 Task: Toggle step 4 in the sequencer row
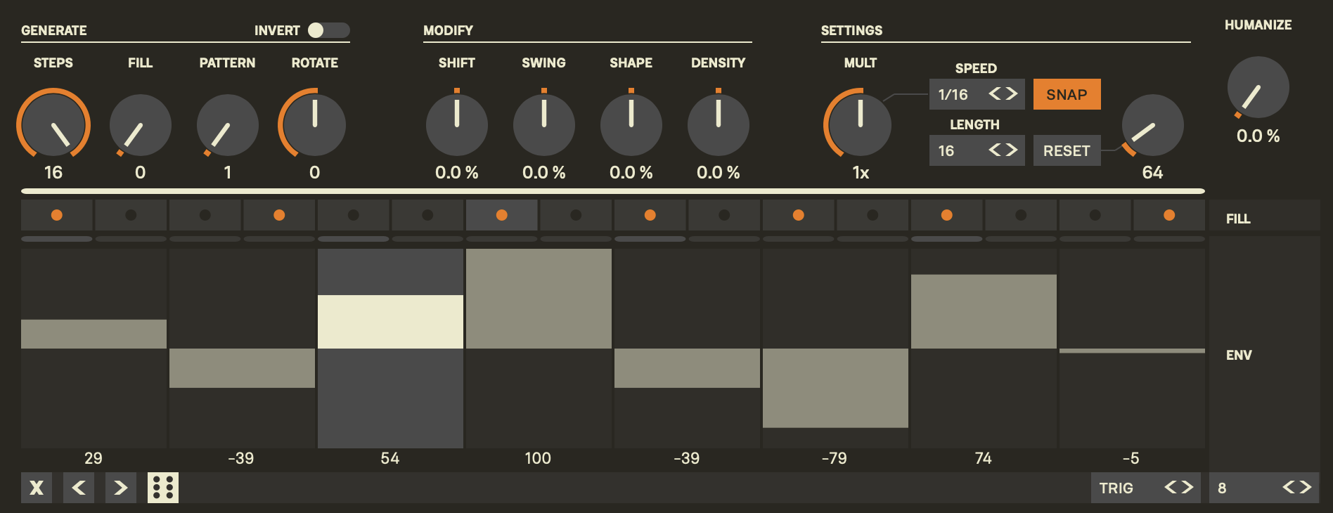coord(279,215)
